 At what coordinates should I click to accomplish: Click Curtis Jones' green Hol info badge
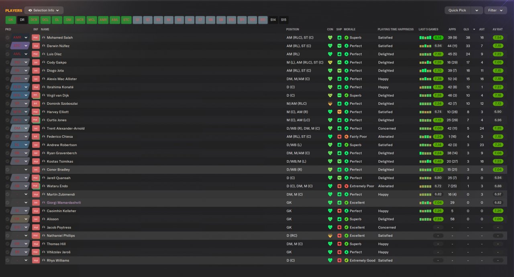click(x=36, y=120)
